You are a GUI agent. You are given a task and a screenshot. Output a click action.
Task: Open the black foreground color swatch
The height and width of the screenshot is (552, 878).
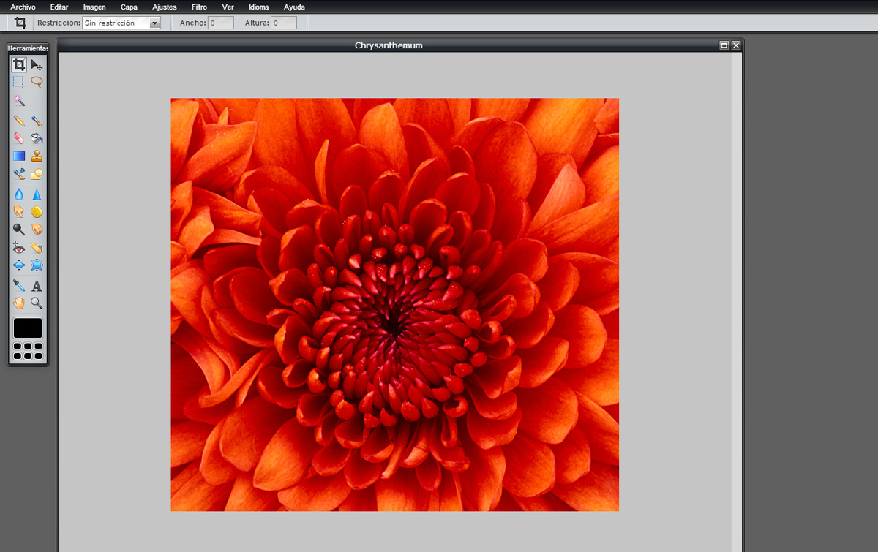28,328
